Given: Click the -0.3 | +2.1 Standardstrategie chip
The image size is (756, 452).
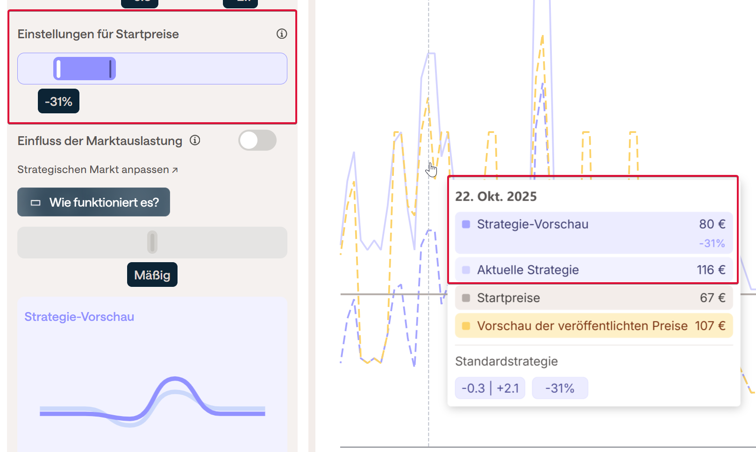Looking at the screenshot, I should click(490, 388).
